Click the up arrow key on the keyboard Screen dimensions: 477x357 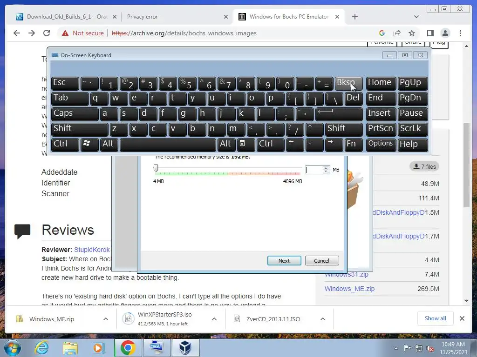tap(313, 129)
